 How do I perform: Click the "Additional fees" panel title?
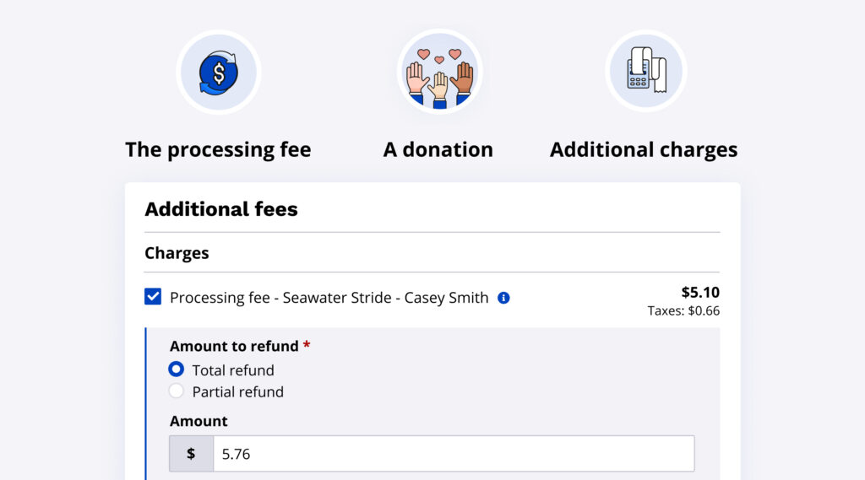pos(221,209)
